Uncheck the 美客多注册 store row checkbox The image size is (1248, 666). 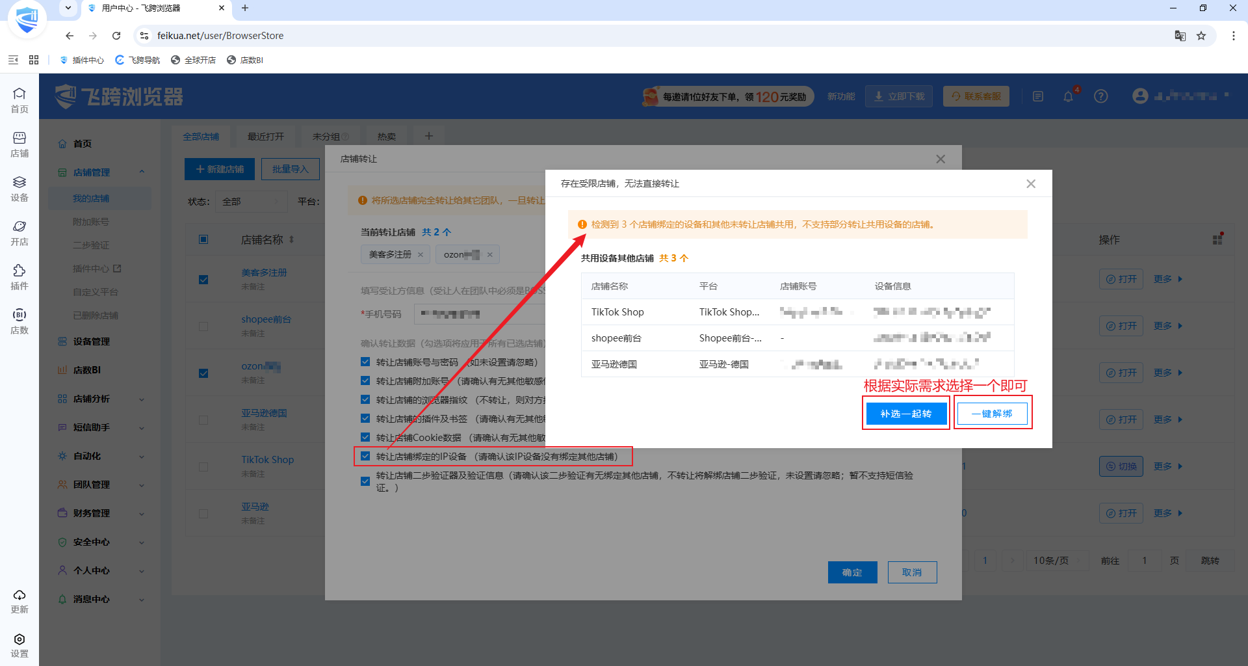point(203,280)
